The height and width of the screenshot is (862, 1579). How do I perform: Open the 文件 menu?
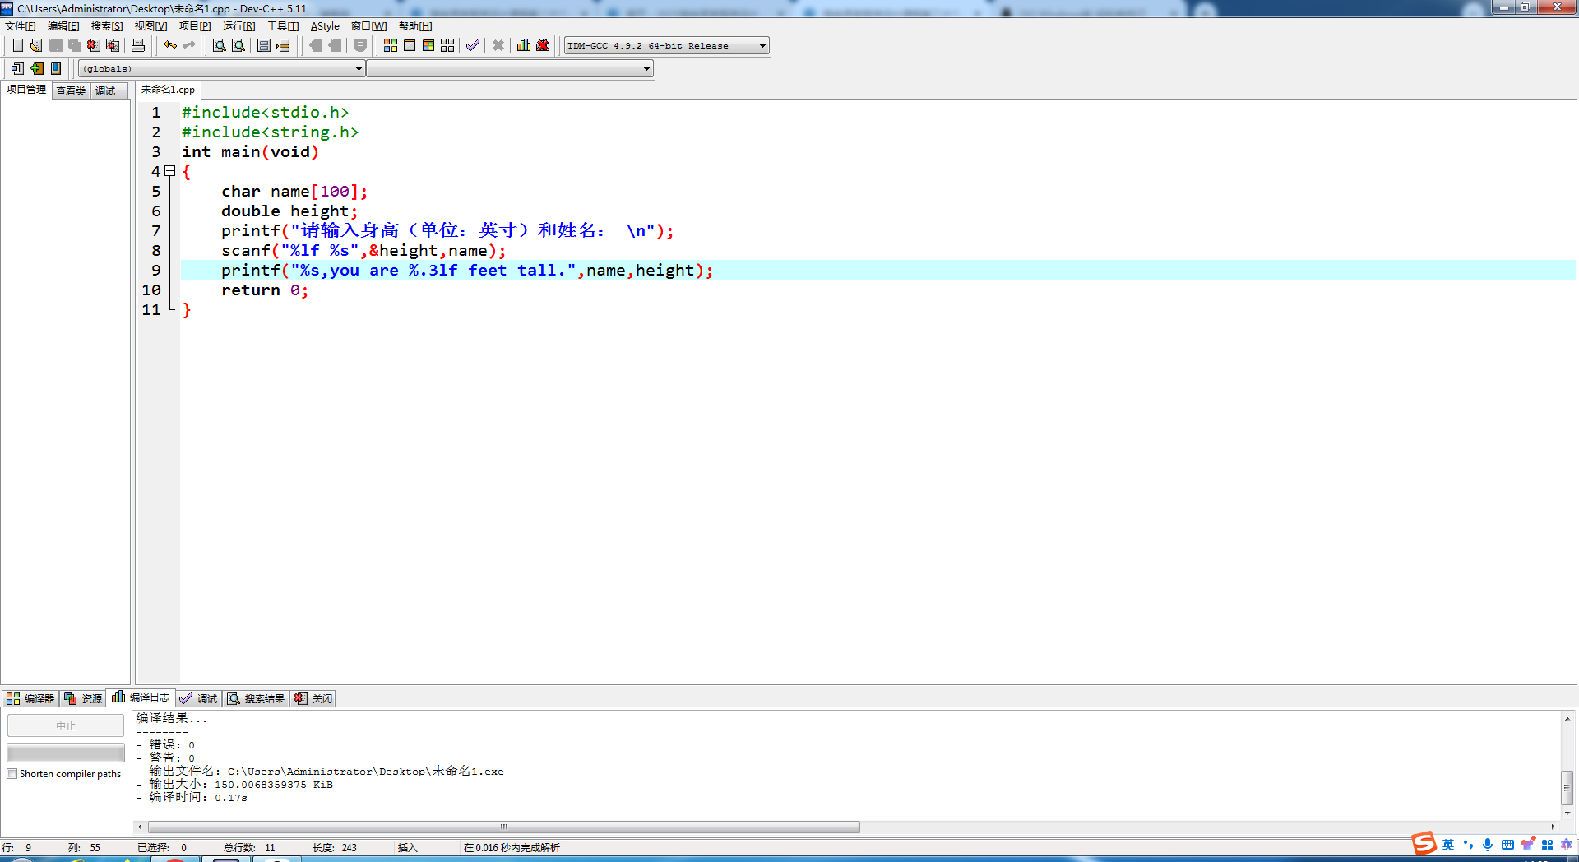(21, 26)
